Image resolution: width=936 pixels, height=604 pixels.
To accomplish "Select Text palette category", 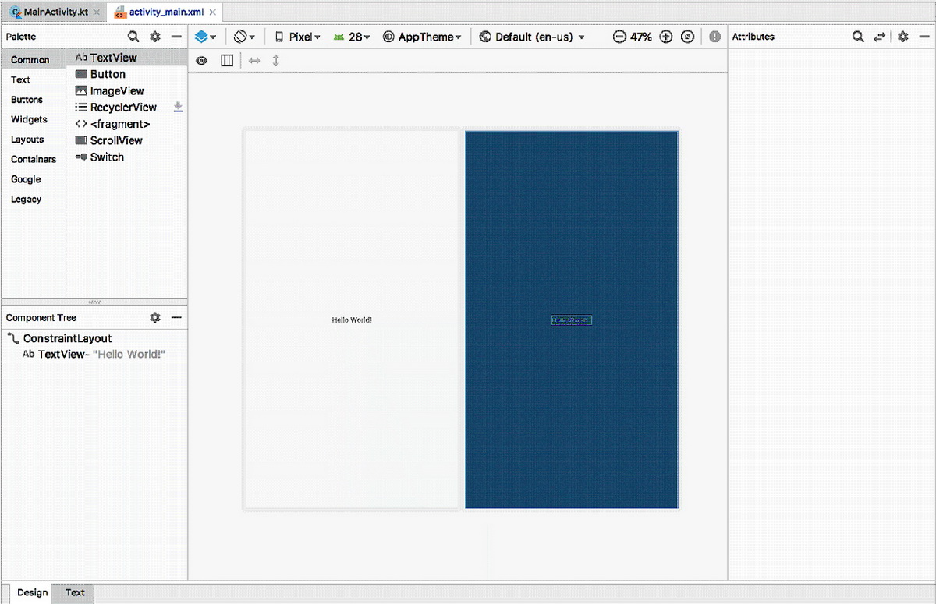I will pyautogui.click(x=34, y=79).
